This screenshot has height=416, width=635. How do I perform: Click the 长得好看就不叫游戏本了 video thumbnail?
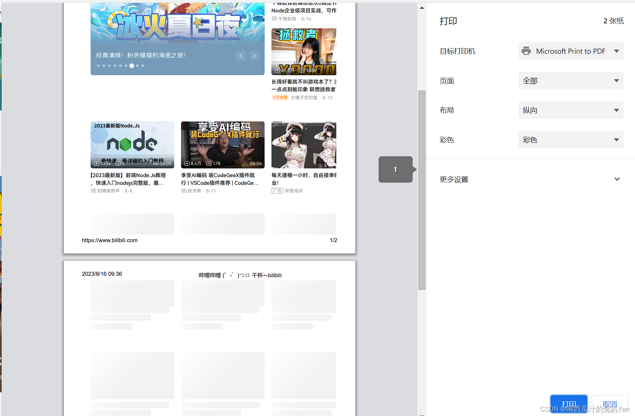pyautogui.click(x=304, y=51)
